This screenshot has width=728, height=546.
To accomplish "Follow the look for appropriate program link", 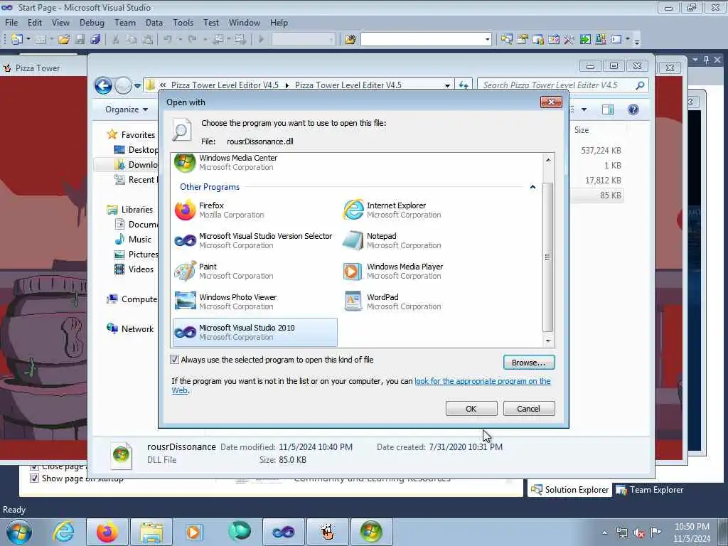I will [483, 381].
